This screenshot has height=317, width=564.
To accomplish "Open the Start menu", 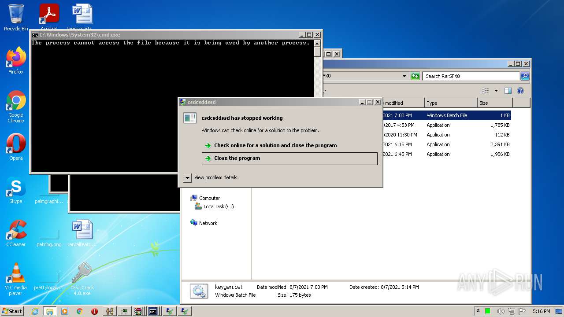I will (x=12, y=311).
